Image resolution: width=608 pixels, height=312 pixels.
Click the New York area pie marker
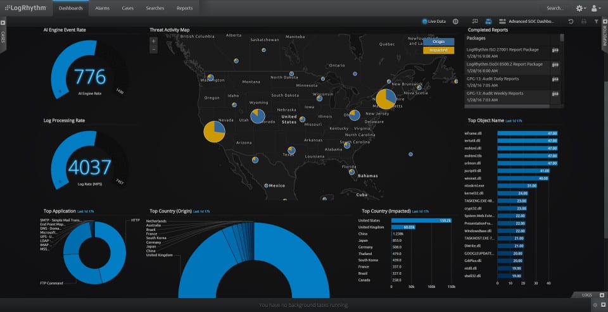pos(386,99)
